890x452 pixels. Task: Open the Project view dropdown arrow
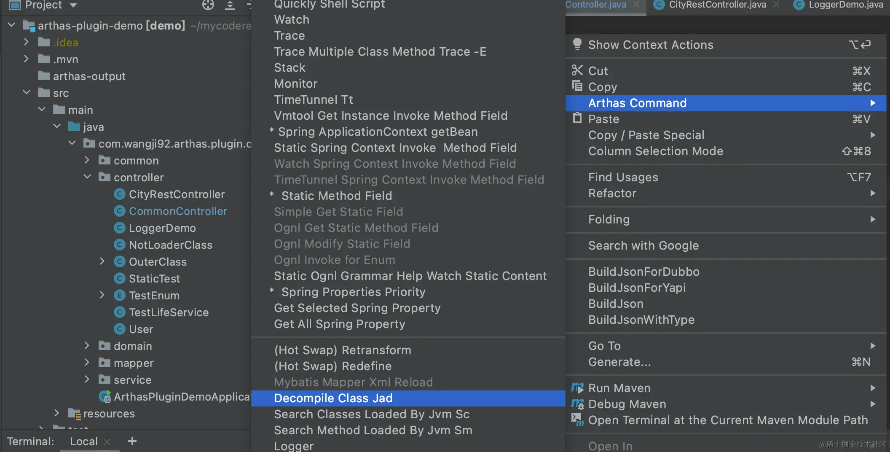73,5
